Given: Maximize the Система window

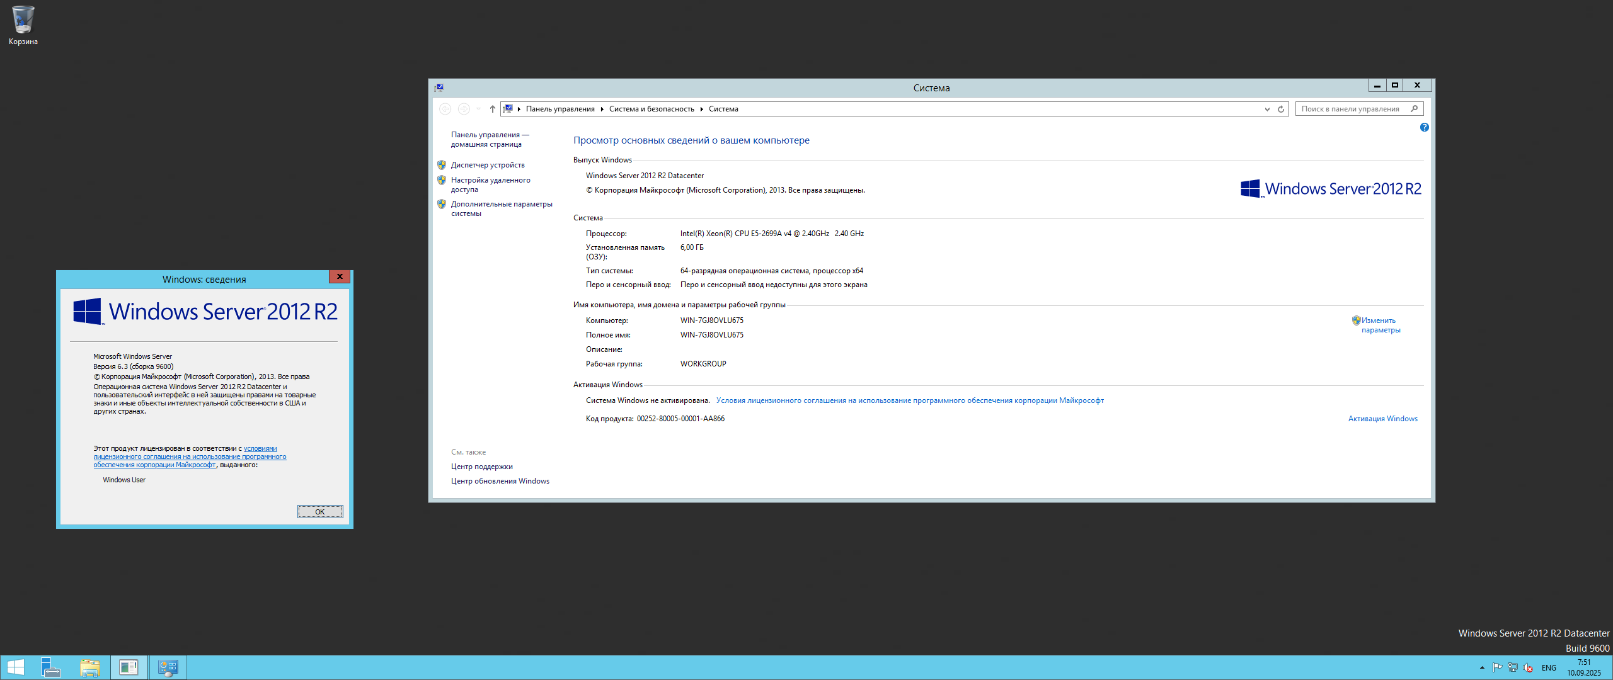Looking at the screenshot, I should 1394,85.
